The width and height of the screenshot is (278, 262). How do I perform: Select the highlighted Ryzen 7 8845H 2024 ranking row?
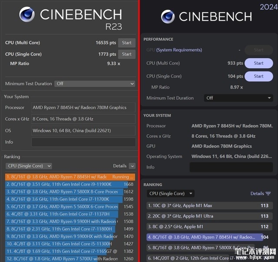(x=209, y=237)
